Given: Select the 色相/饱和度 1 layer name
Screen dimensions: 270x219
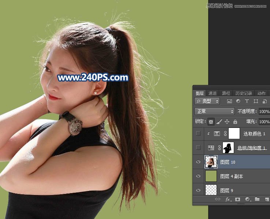Looking at the screenshot, I should (x=252, y=148).
